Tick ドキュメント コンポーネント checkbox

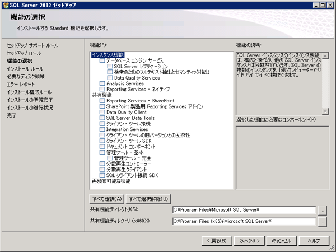102,147
